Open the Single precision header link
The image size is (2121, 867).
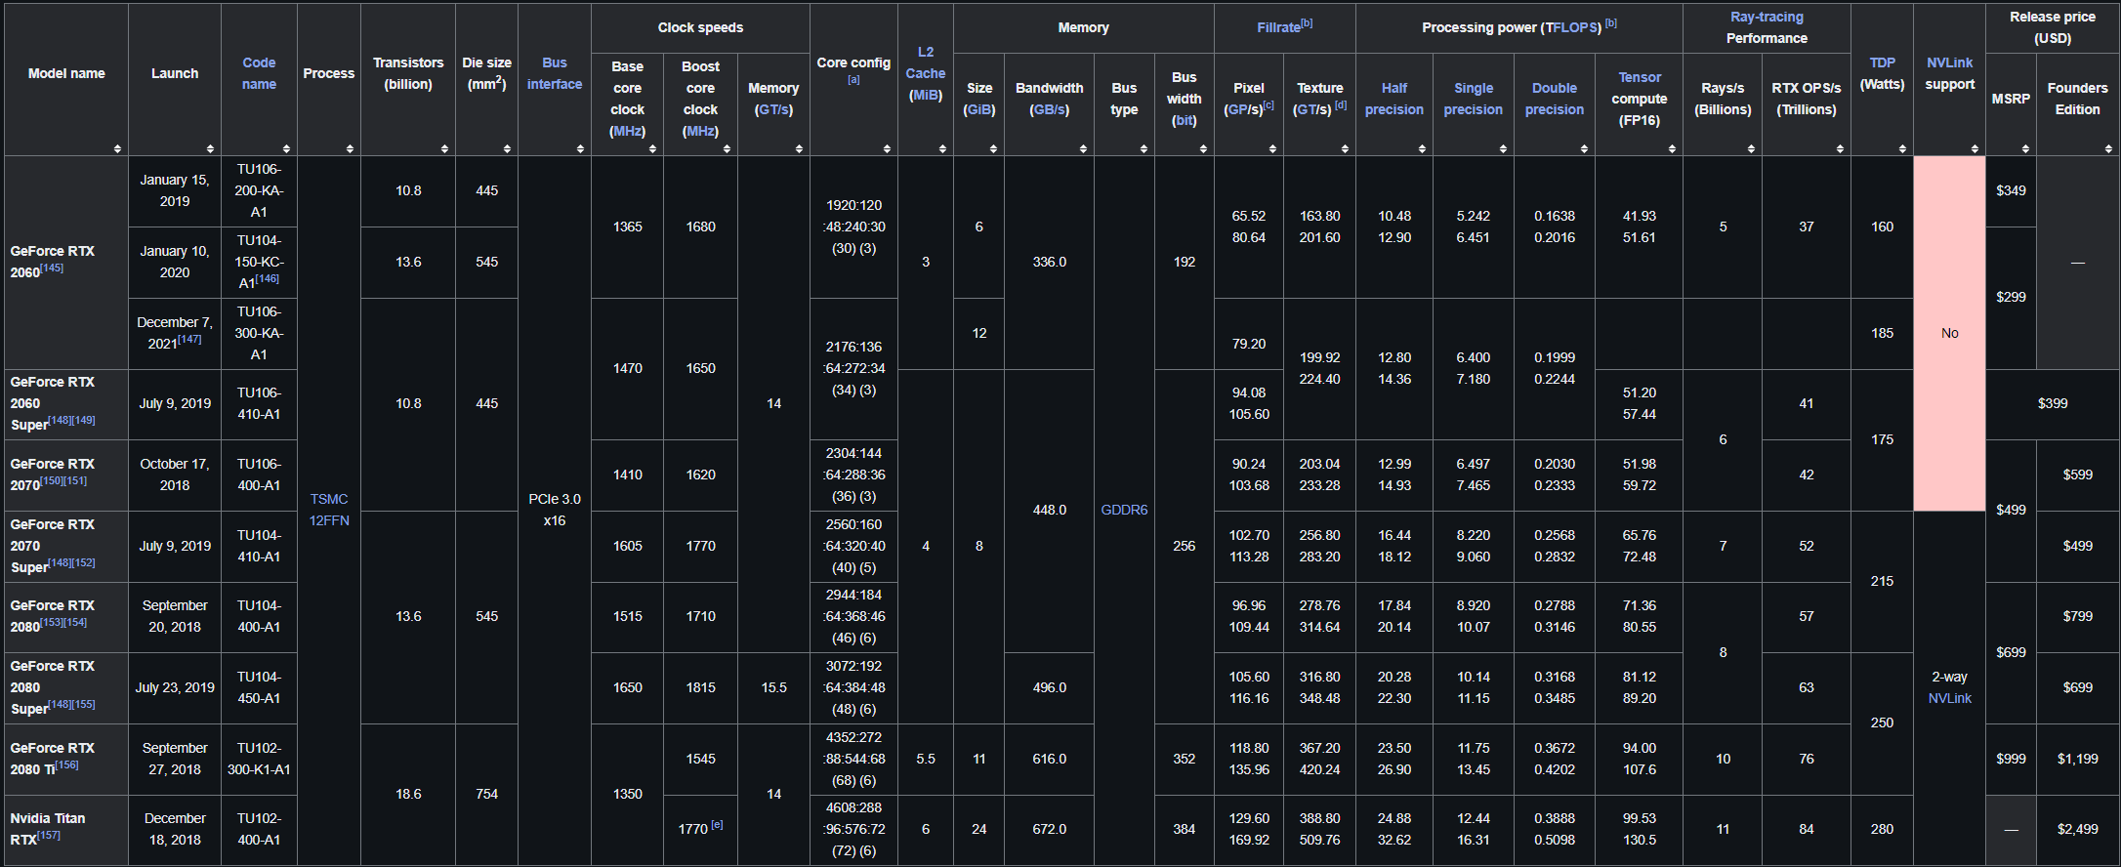[1473, 99]
